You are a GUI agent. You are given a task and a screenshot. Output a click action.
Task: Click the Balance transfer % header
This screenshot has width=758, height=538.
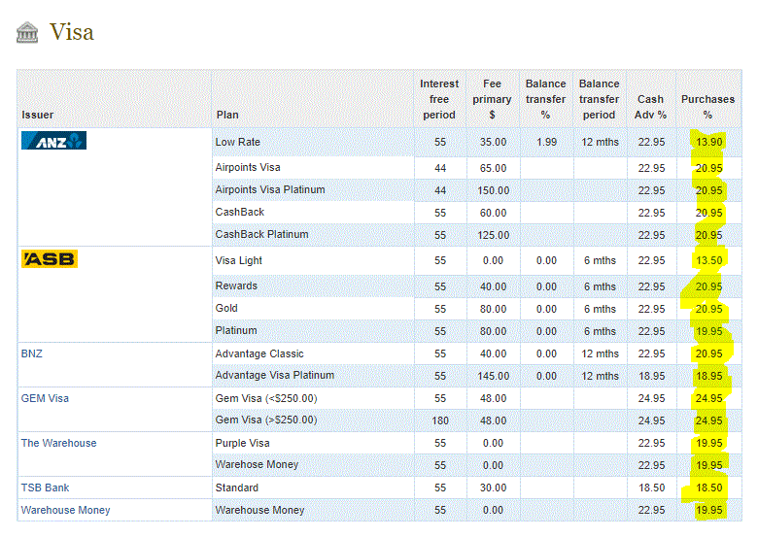tap(546, 99)
